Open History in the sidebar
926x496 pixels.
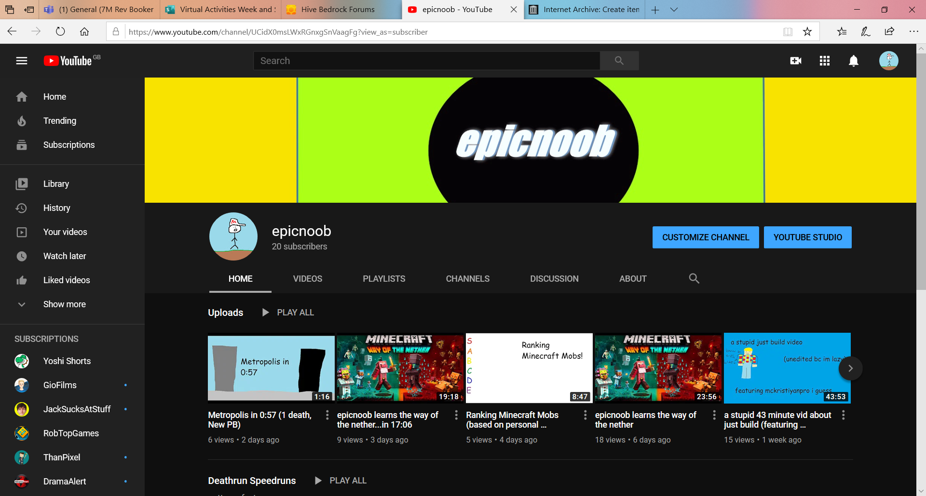pos(72,208)
